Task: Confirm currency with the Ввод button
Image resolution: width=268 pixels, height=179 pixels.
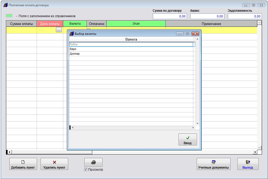Action: (188, 139)
